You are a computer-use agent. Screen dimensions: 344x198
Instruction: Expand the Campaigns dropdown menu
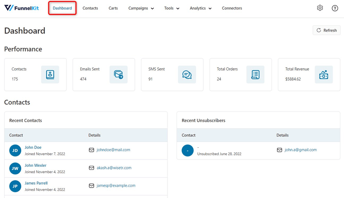pos(141,8)
